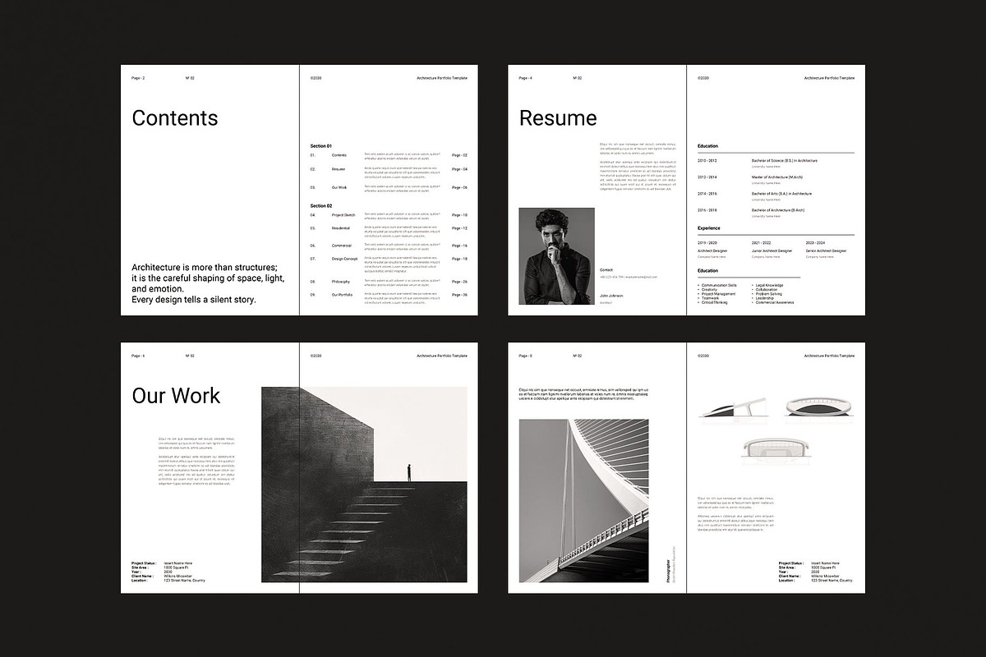Click the "Leadership" bullet

coord(764,298)
